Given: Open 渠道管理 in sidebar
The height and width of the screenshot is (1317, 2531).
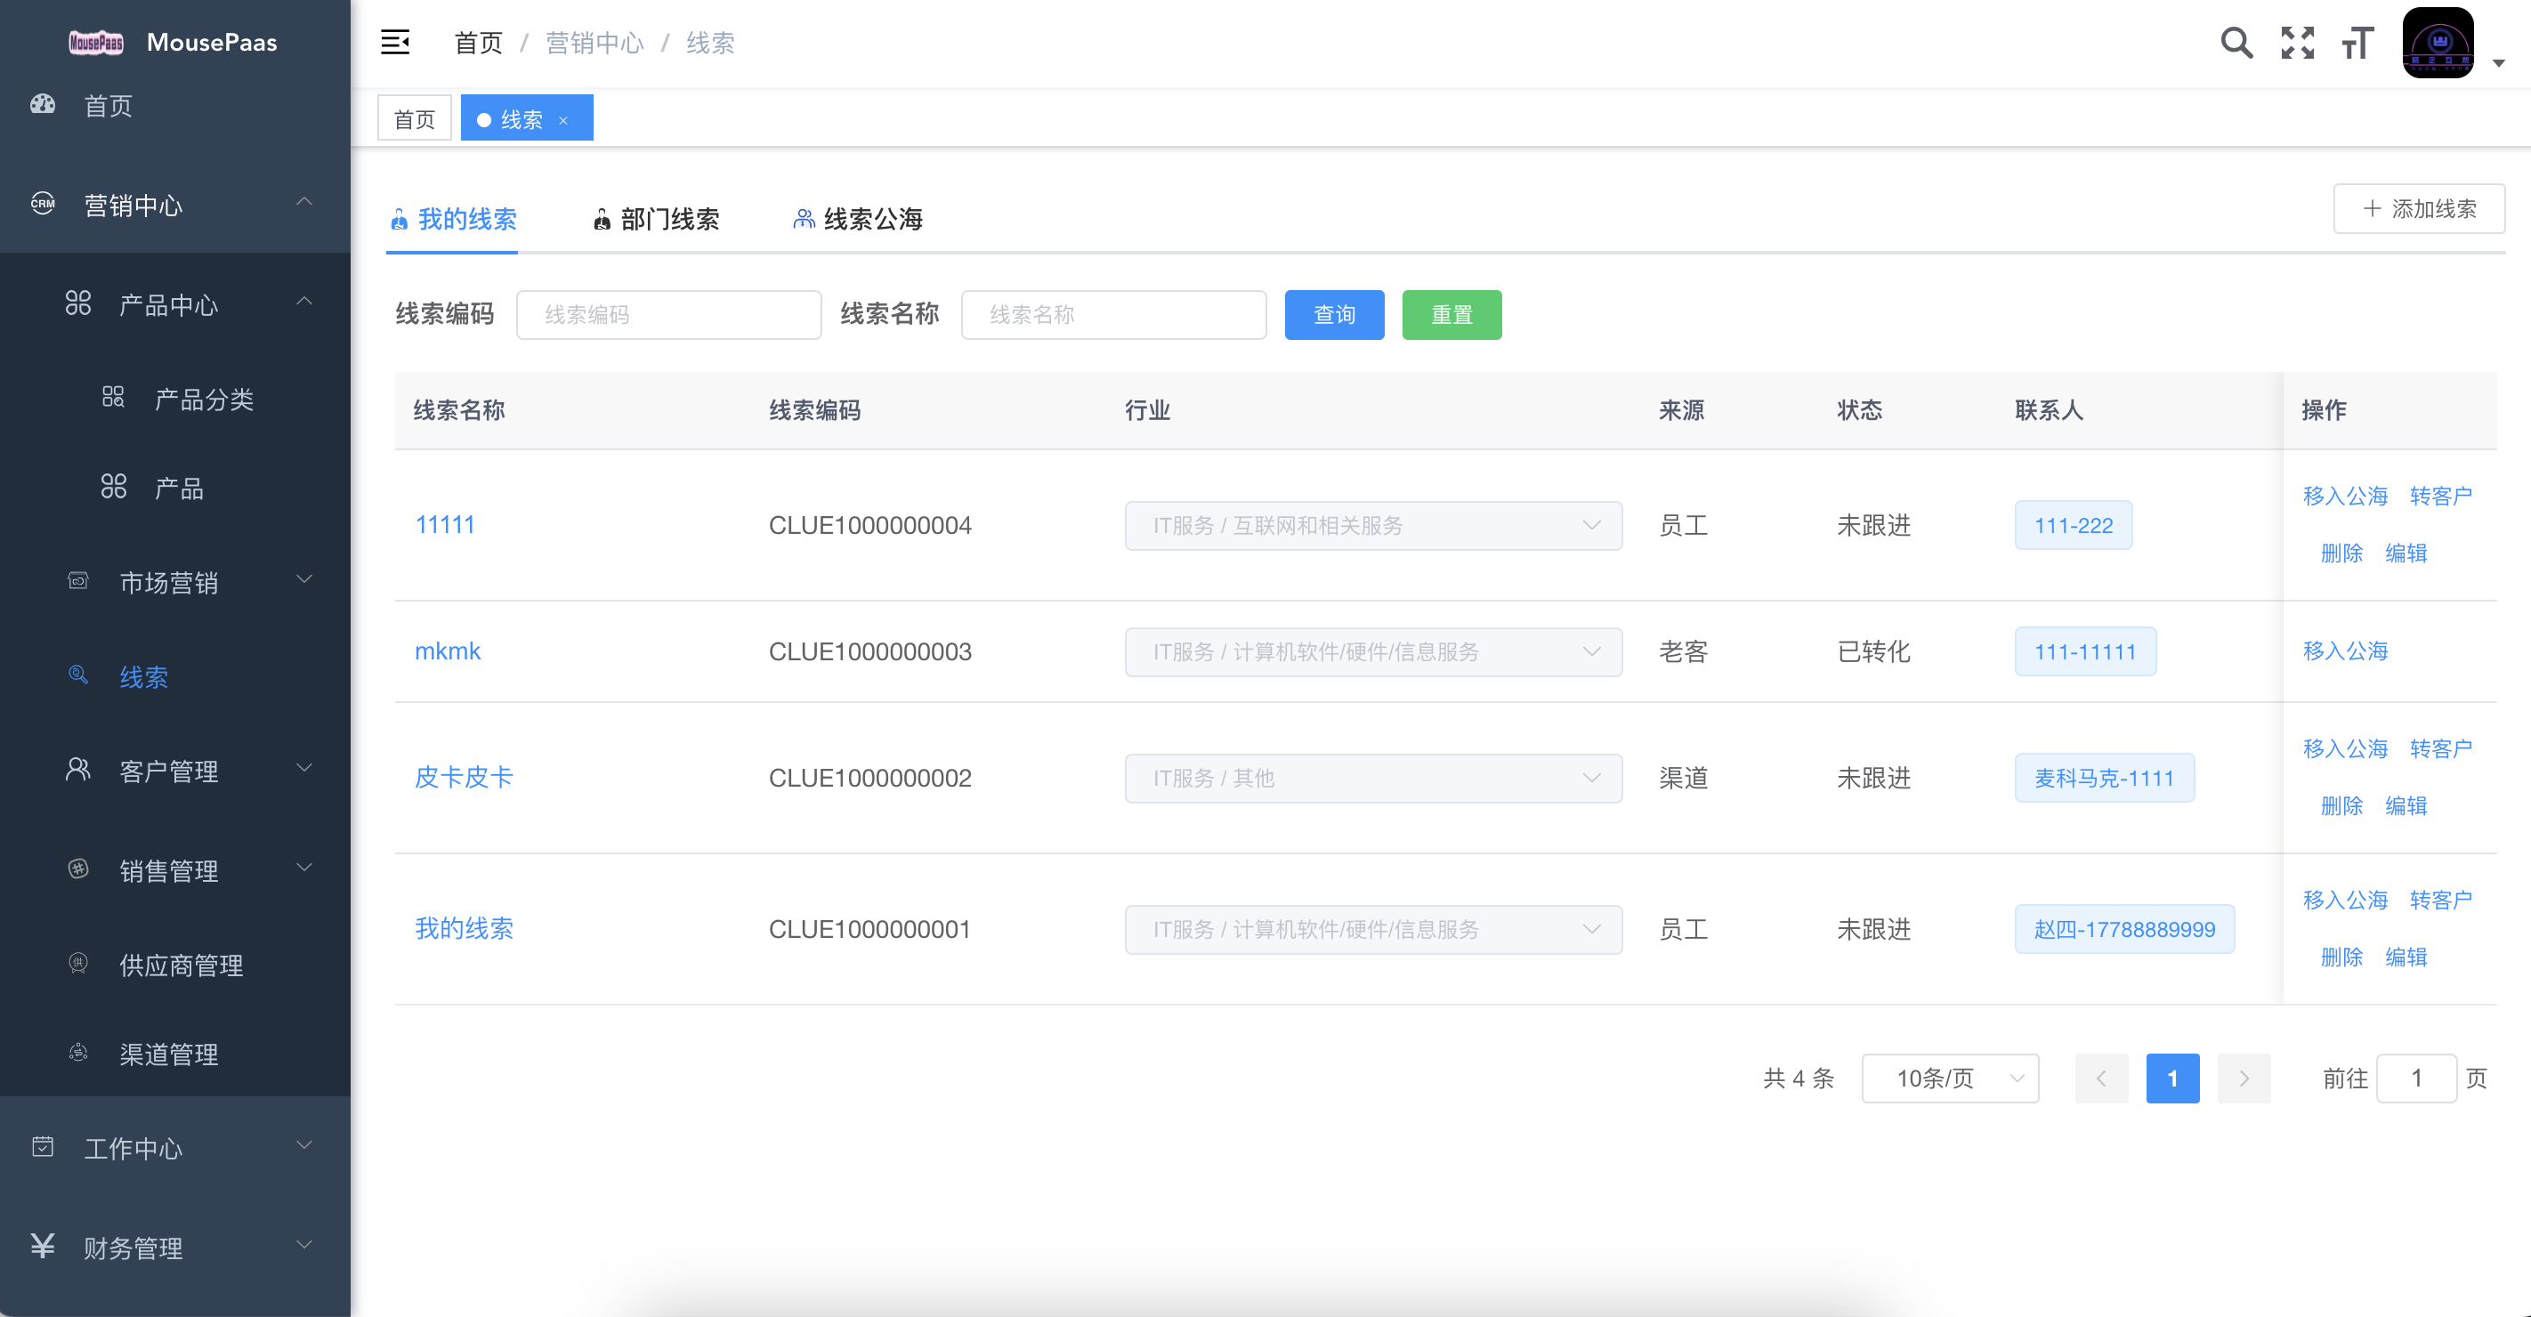Looking at the screenshot, I should click(x=169, y=1054).
